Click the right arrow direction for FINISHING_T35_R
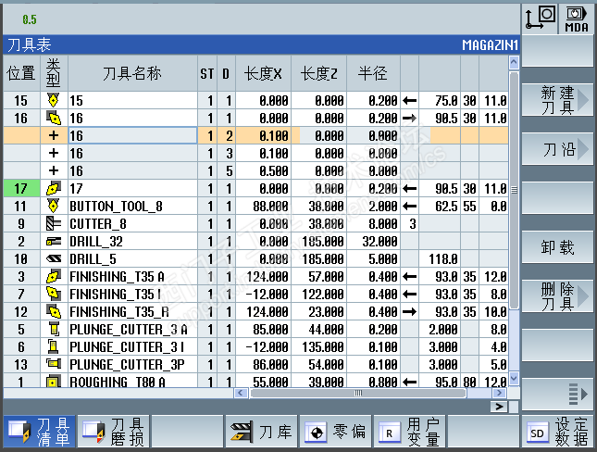 pos(409,312)
